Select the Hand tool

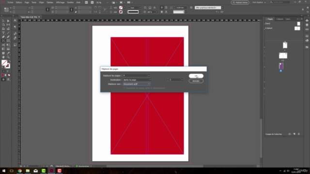click(3, 57)
